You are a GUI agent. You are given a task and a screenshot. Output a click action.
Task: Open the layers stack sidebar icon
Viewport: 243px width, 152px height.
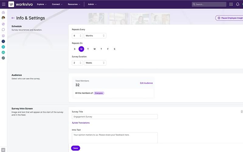pyautogui.click(x=3, y=36)
